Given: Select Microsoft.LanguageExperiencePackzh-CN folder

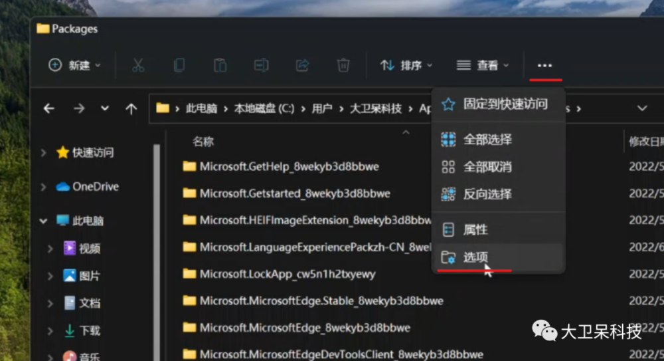Looking at the screenshot, I should coord(315,247).
